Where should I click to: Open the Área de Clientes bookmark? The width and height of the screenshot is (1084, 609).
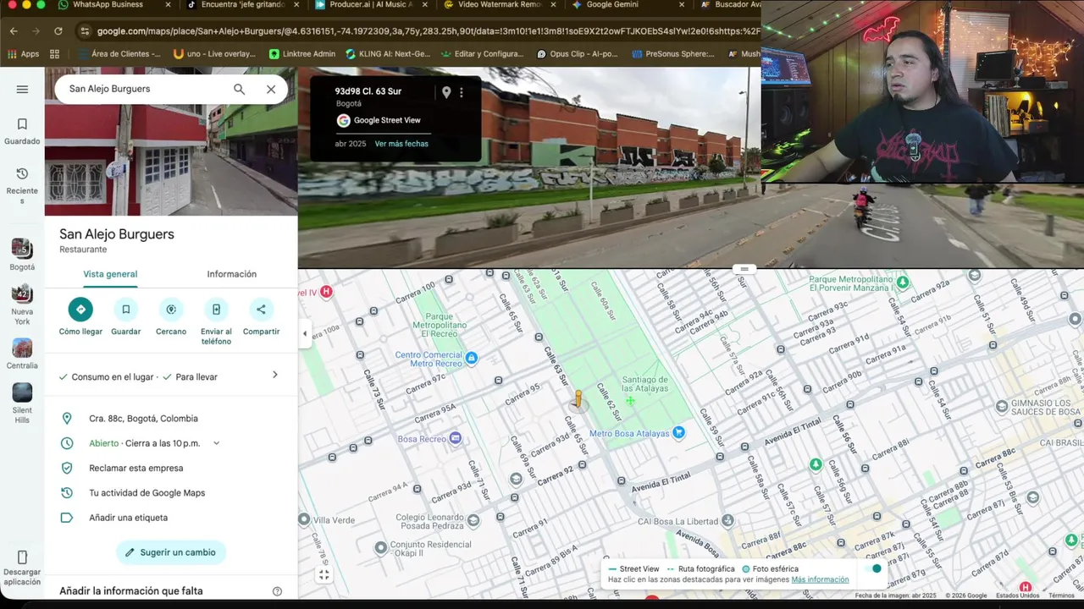coord(119,54)
